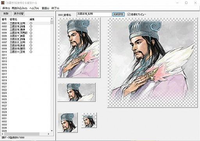
Task: Open the 再読み込み (Reload) menu
Action: [20, 8]
